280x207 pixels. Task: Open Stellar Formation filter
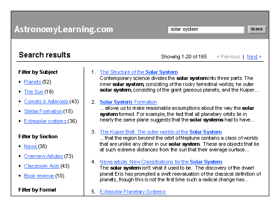[x=43, y=111]
